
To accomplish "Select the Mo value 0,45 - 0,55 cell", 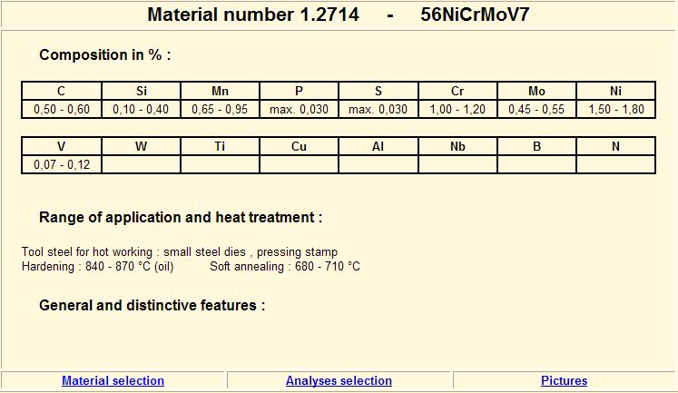I will point(536,109).
